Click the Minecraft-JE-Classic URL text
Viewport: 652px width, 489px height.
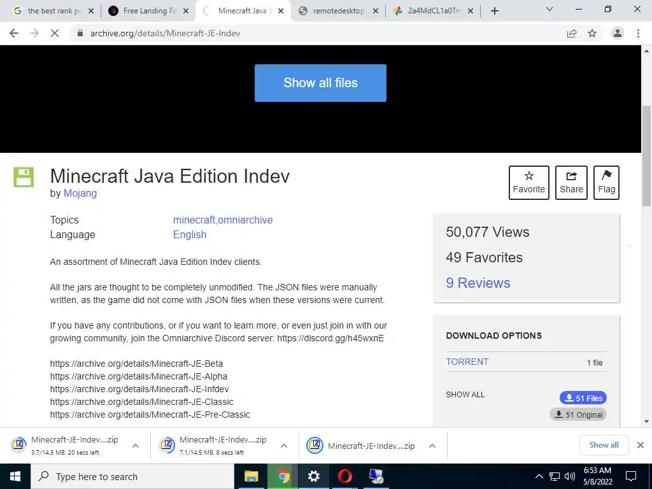point(141,402)
